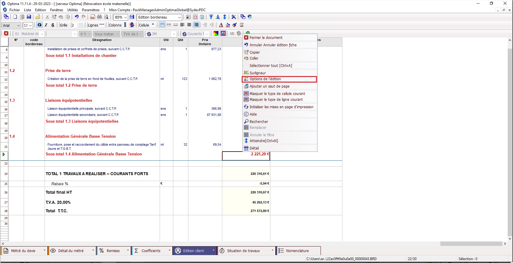Open print preview magnifier icon
Screen dimensions: 513x263
[106, 17]
